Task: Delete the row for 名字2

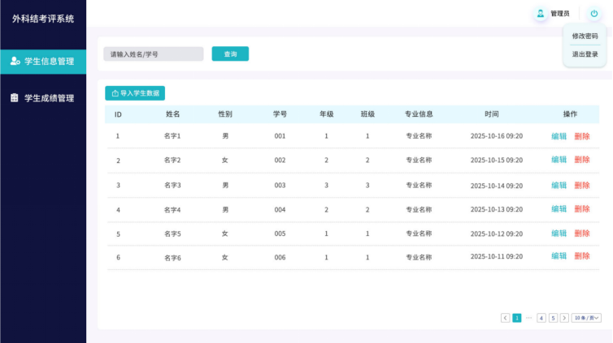Action: [x=582, y=160]
